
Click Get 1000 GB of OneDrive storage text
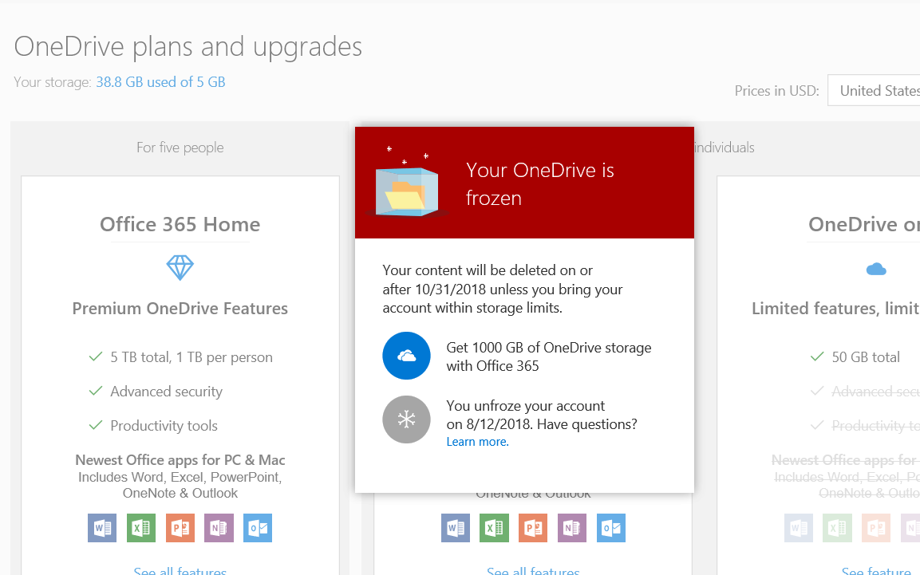coord(549,356)
